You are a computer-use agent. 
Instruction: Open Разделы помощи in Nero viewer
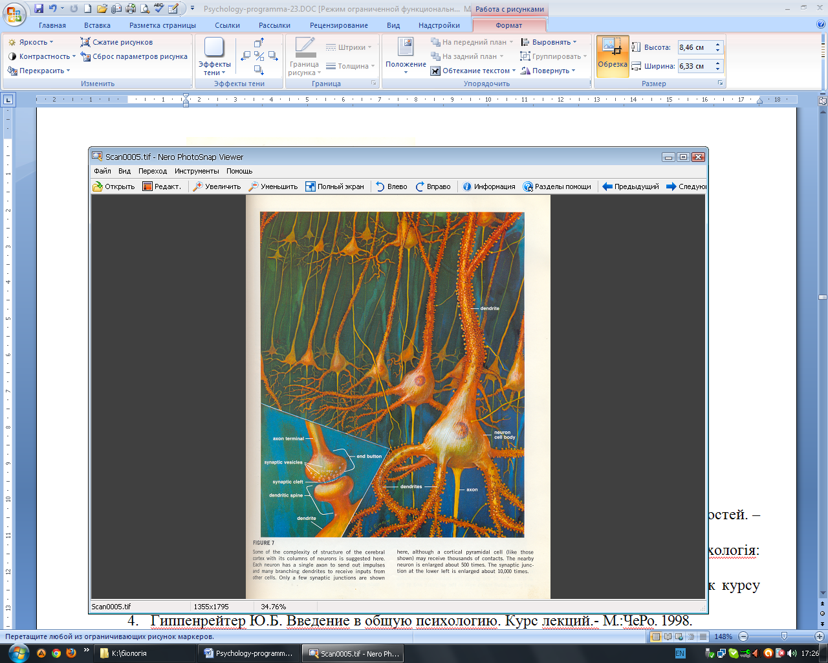click(557, 186)
